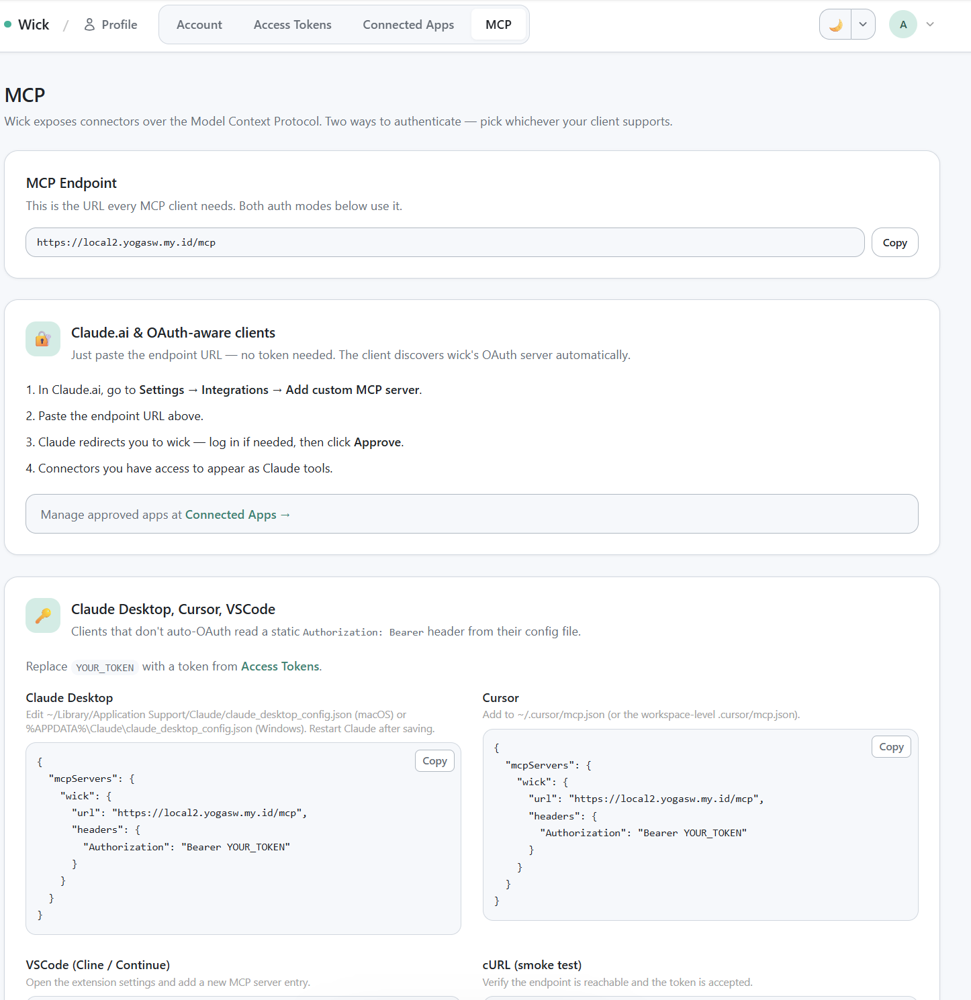Follow the Connected Apps link in manage box

[x=238, y=515]
